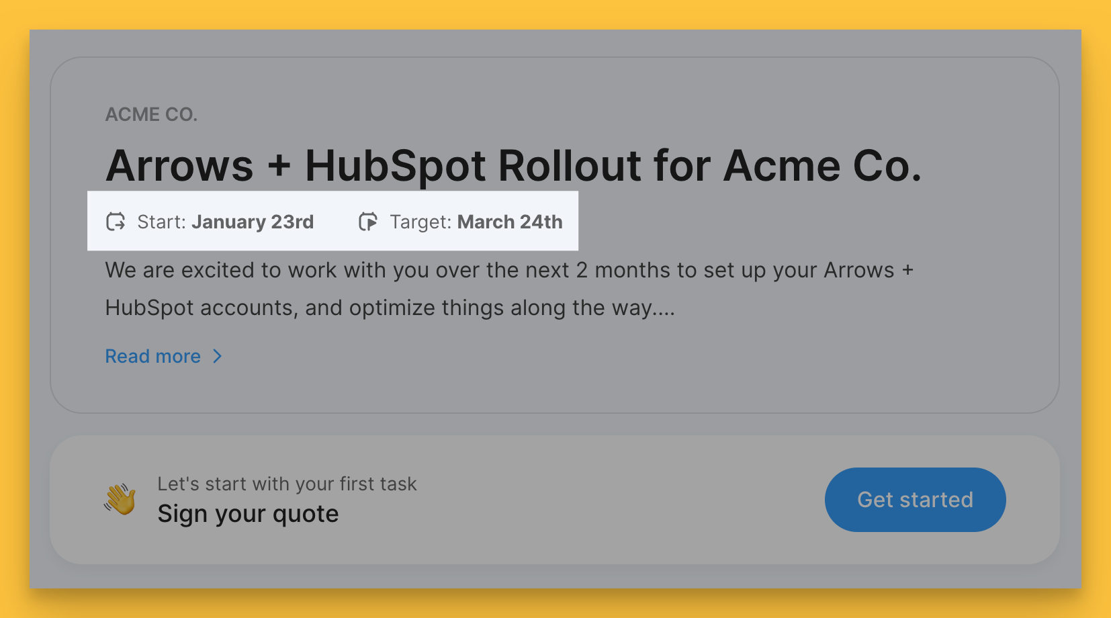Click the "Start:" label text

point(162,222)
